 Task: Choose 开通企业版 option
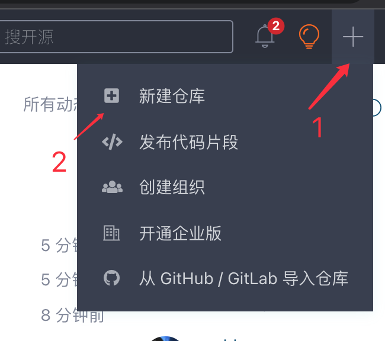[x=225, y=233]
